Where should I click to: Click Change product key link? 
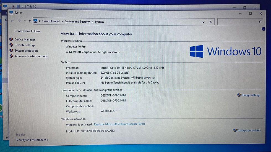pyautogui.click(x=249, y=130)
